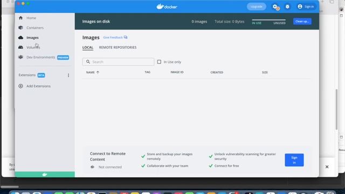Sort by the TAG column header

[147, 72]
